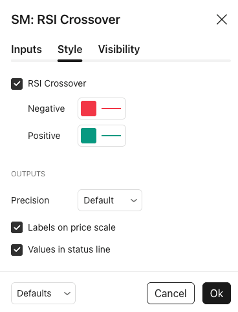Expand the Precision dropdown
This screenshot has width=238, height=312.
[110, 200]
